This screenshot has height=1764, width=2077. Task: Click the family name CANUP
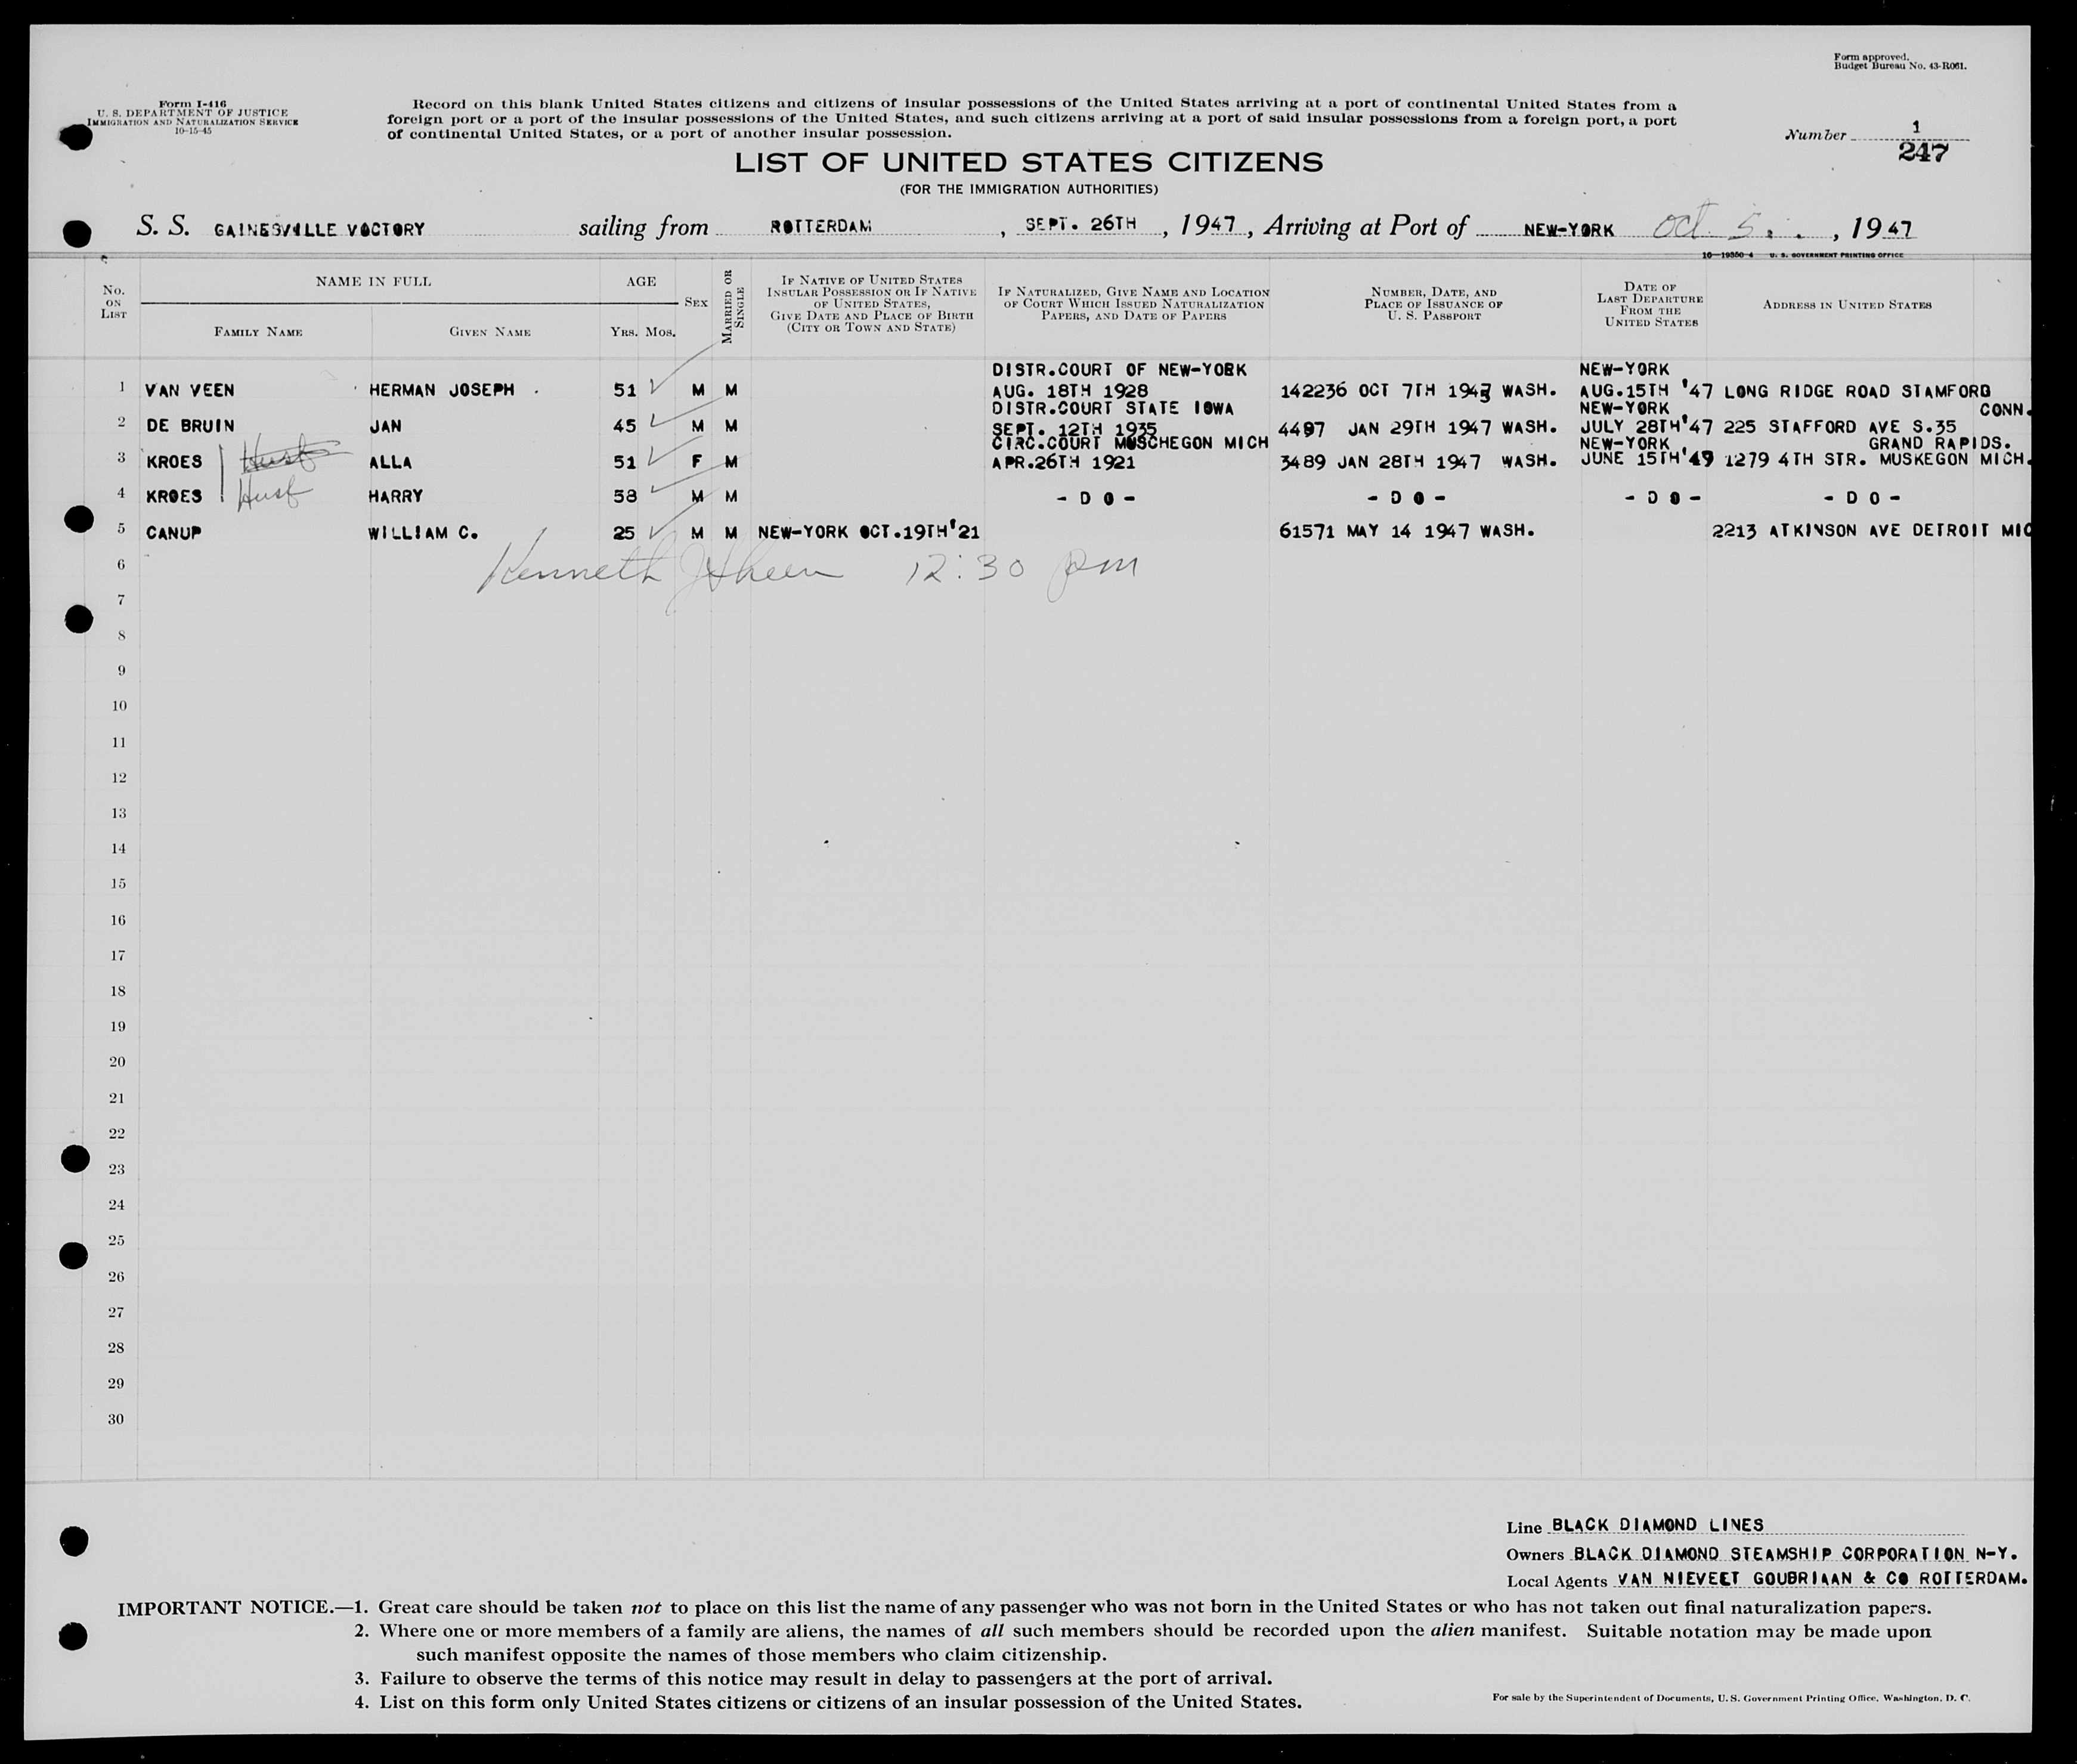point(173,533)
